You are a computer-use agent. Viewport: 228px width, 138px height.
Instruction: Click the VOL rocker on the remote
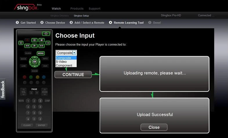point(23,92)
